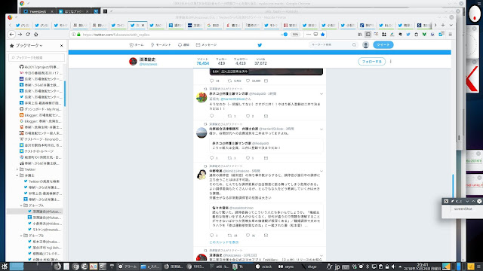Viewport: 483px width, 271px height.
Task: Go to Twitter ホーム in the navigation bar
Action: (137, 45)
